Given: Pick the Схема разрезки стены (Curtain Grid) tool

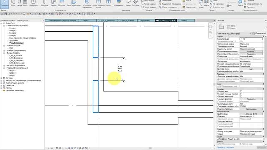Looking at the screenshot, I should point(98,4).
